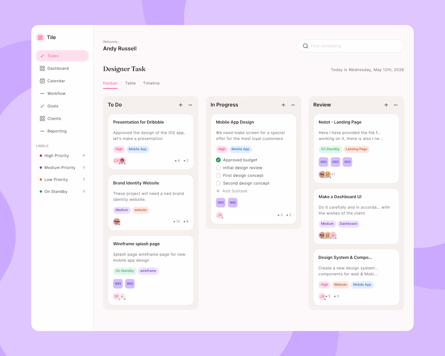445x356 pixels.
Task: Click avatar on Brand Identity Website card
Action: (117, 221)
